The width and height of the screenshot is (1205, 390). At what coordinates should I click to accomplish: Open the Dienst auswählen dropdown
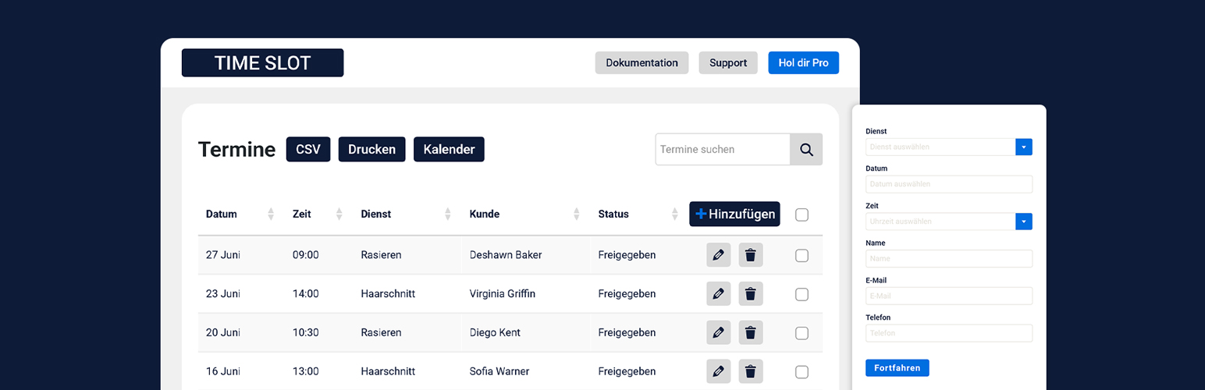(1024, 147)
